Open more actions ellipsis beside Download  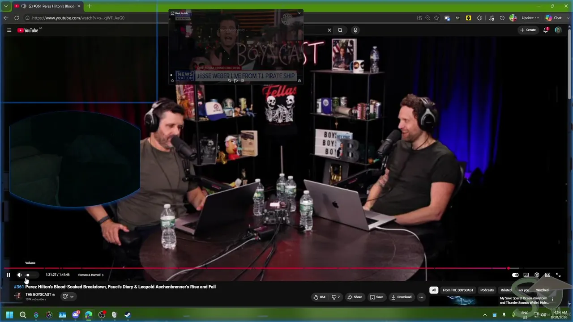(x=421, y=297)
